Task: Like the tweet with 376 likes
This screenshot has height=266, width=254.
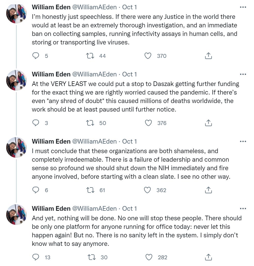Action: point(148,123)
